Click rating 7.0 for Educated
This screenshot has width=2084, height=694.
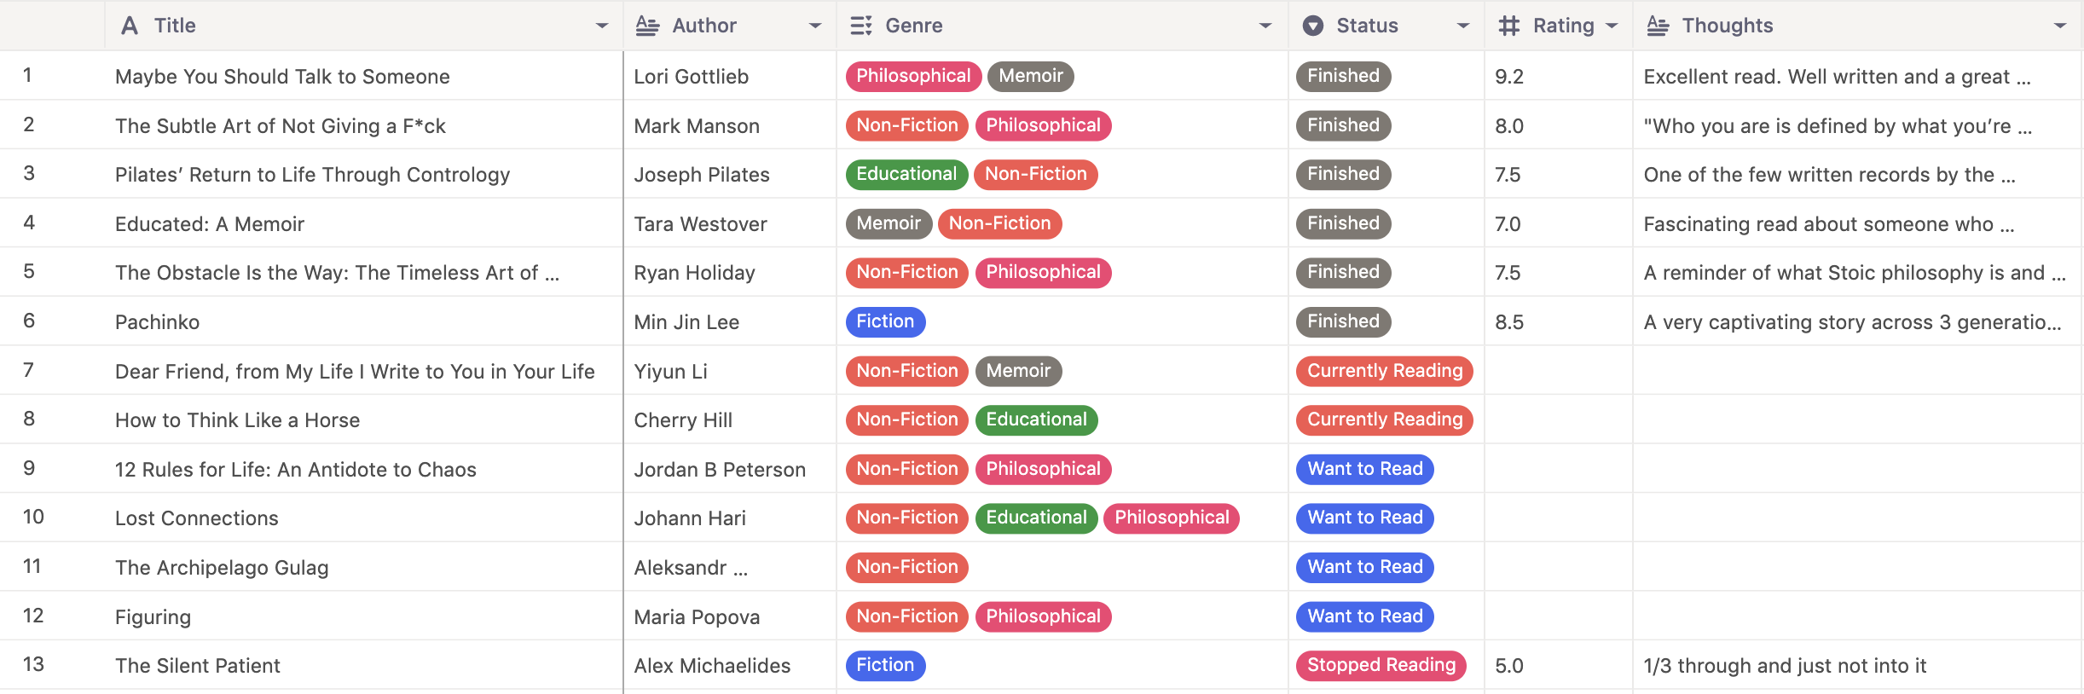(x=1508, y=224)
